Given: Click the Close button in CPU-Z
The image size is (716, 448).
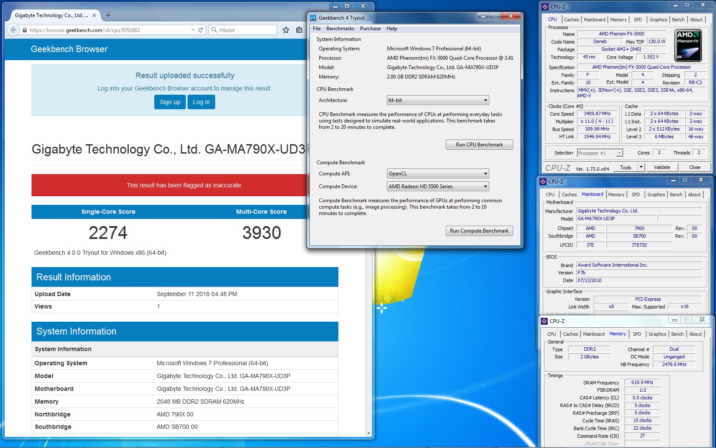Looking at the screenshot, I should coord(695,167).
